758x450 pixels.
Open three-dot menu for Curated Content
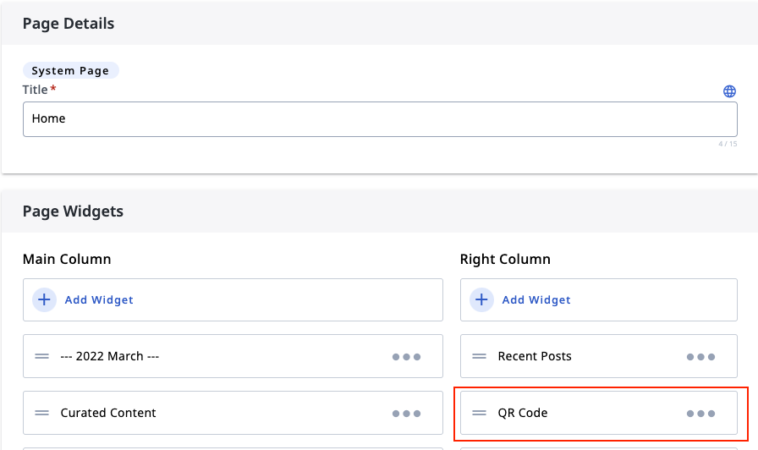coord(406,414)
